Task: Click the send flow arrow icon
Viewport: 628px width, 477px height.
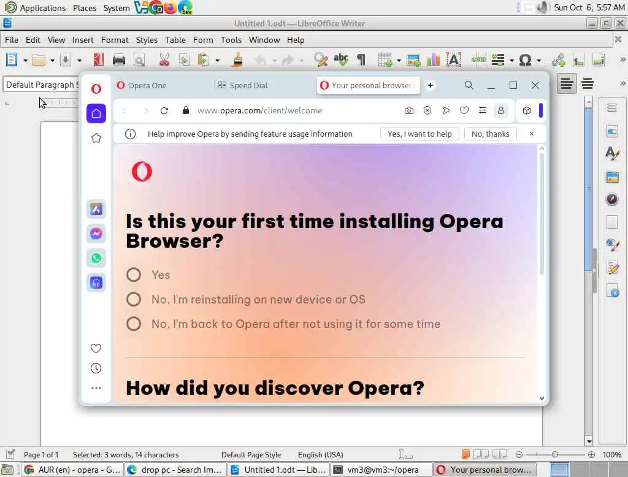Action: [x=446, y=110]
